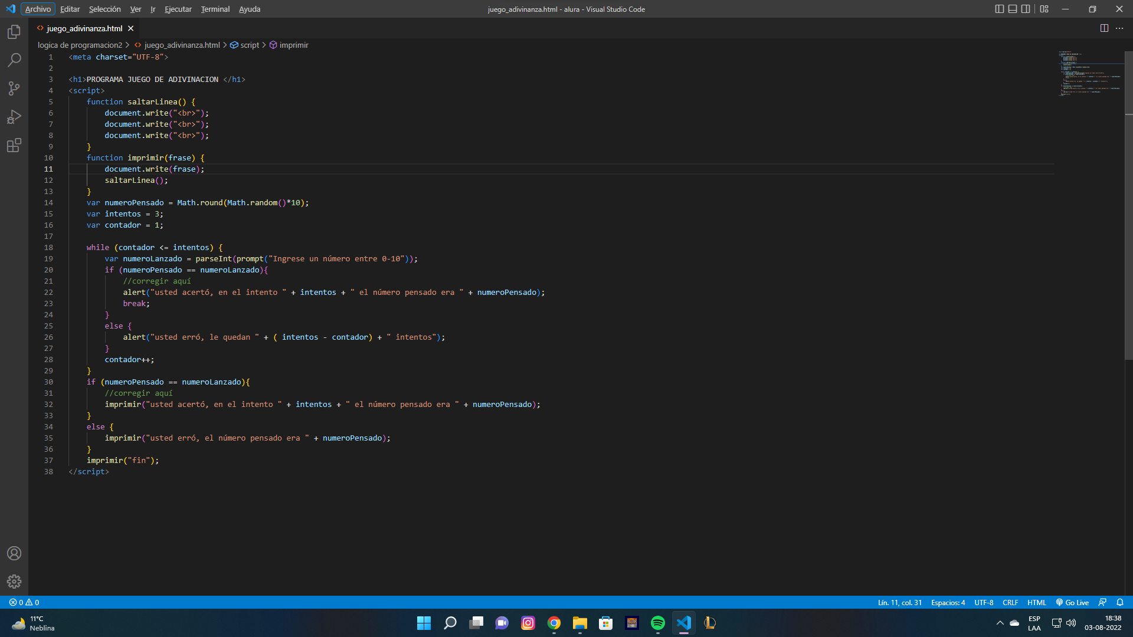The image size is (1133, 637).
Task: Toggle the bottom panel layout button
Action: [x=1013, y=9]
